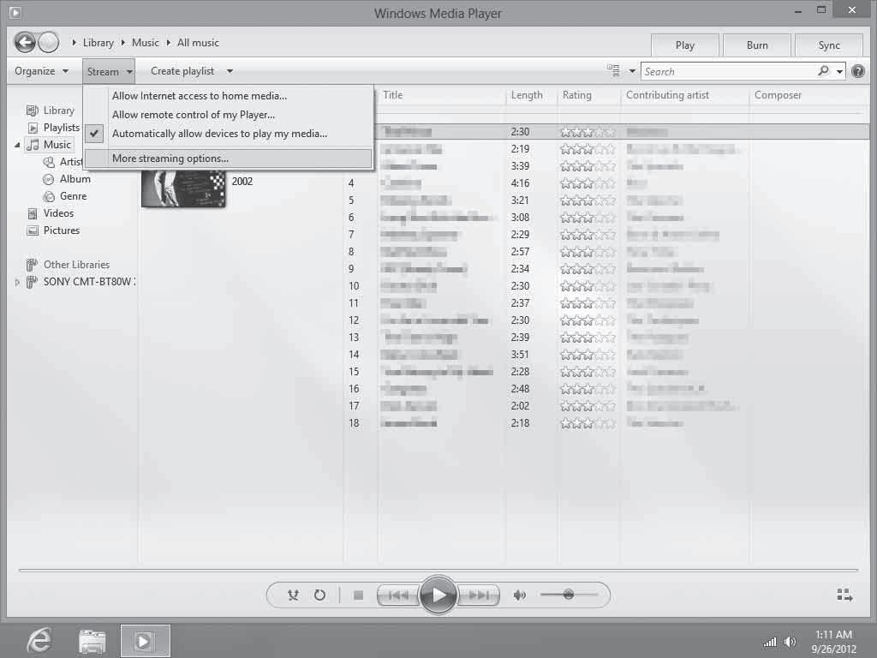The width and height of the screenshot is (877, 658).
Task: Click the Media Player title bar icon
Action: tap(15, 12)
